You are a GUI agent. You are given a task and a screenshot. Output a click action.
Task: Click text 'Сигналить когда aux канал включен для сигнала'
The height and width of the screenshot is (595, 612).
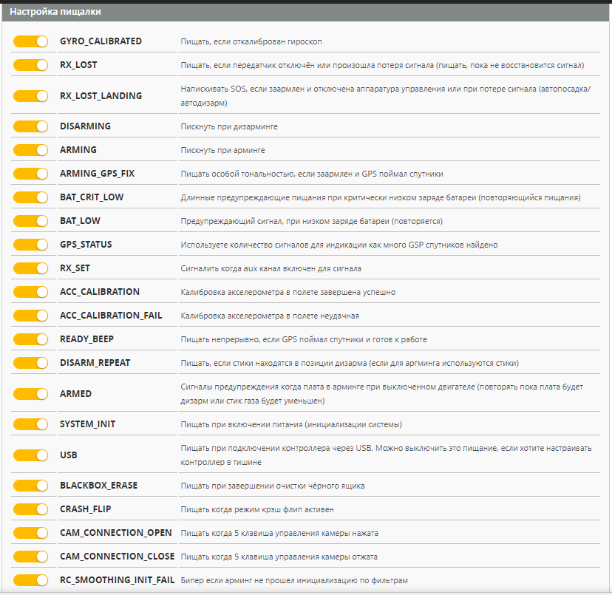[271, 268]
